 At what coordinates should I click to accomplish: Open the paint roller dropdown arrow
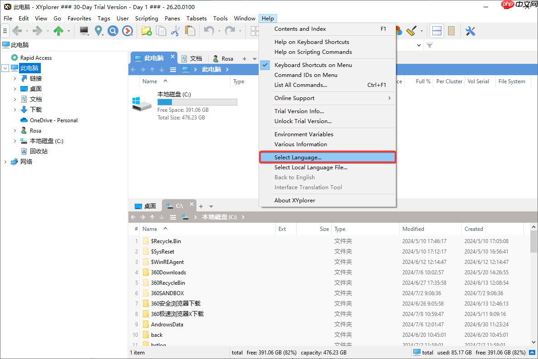(x=422, y=31)
